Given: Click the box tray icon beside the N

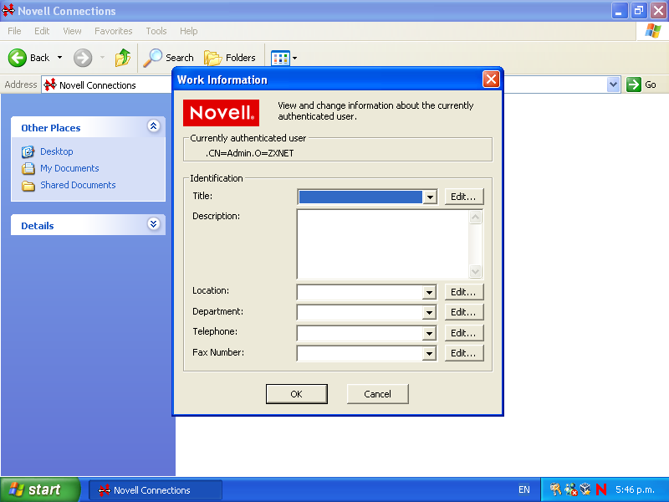Looking at the screenshot, I should coord(585,489).
